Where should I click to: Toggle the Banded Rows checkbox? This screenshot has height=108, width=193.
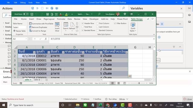click(83, 30)
